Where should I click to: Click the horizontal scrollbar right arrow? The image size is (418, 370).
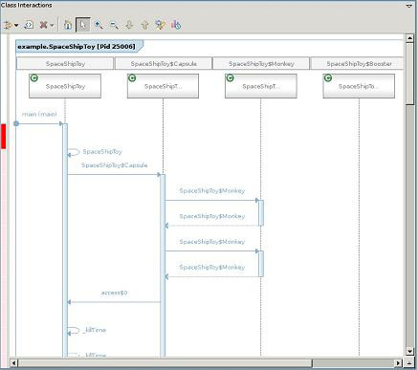pos(398,363)
